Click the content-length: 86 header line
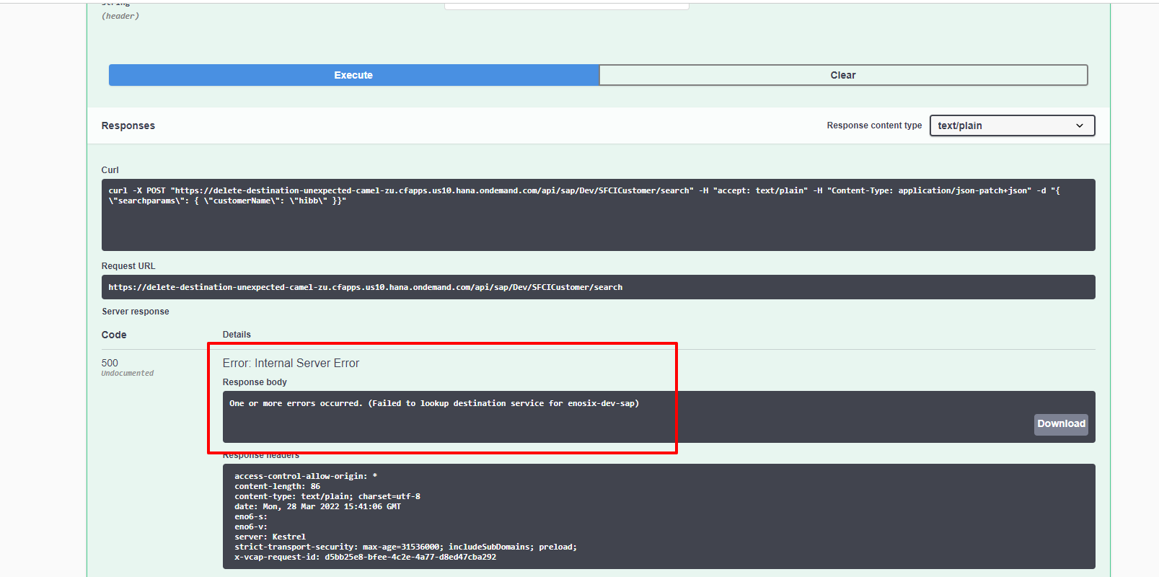This screenshot has height=577, width=1159. coord(277,486)
